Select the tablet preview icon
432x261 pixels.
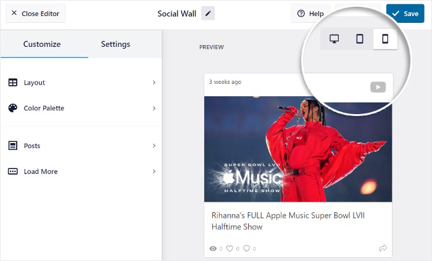click(x=360, y=39)
